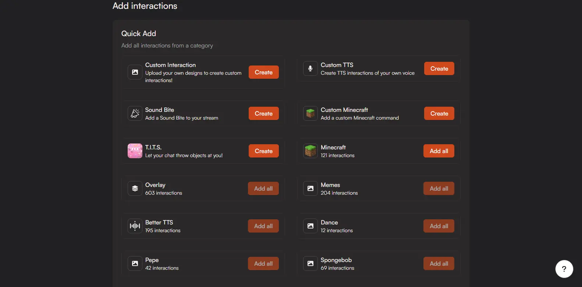Click the 'Custom Interaction' title text
The image size is (582, 287).
(170, 65)
